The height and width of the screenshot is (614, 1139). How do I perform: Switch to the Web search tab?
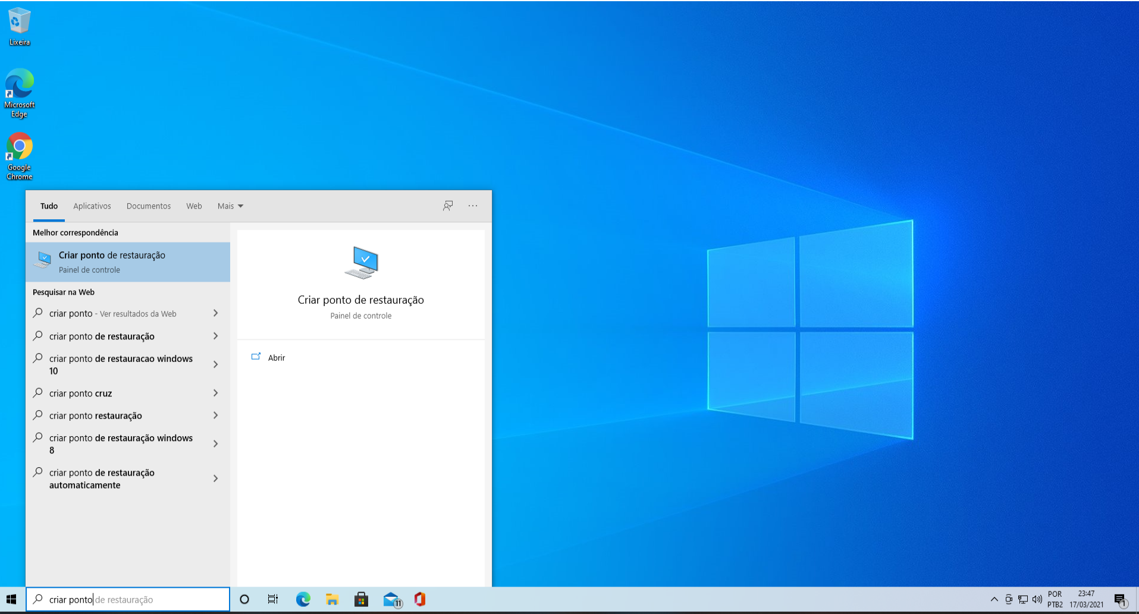pos(194,206)
